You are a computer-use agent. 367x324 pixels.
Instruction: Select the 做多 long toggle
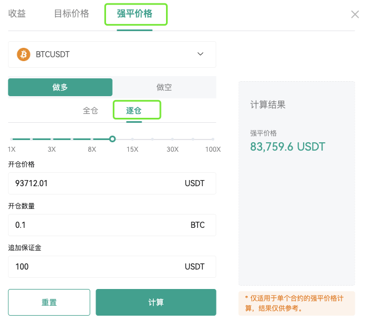[x=60, y=87]
